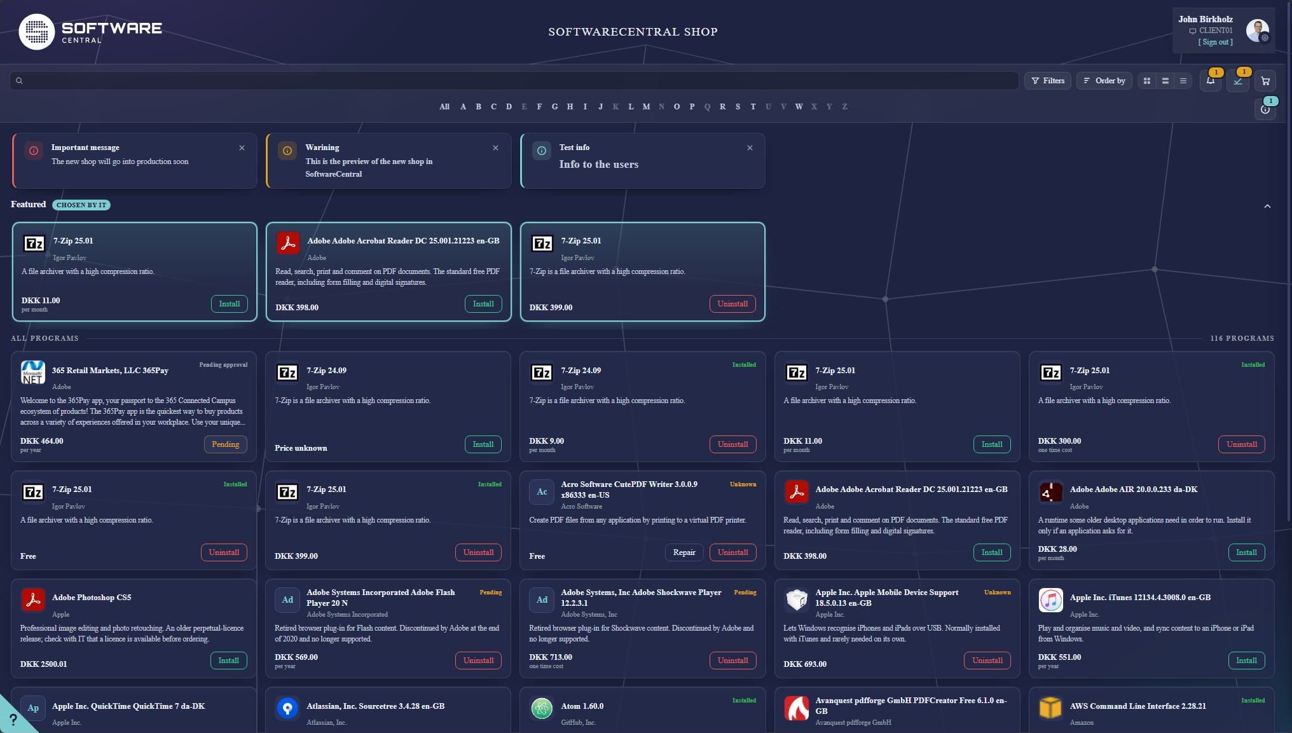Filter programs by letter M

(x=646, y=107)
